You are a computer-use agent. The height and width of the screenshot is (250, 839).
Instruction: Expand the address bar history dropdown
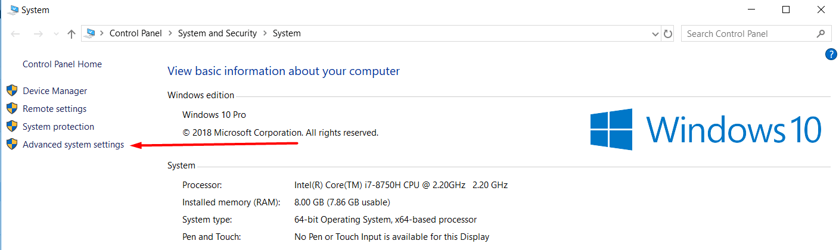click(656, 34)
